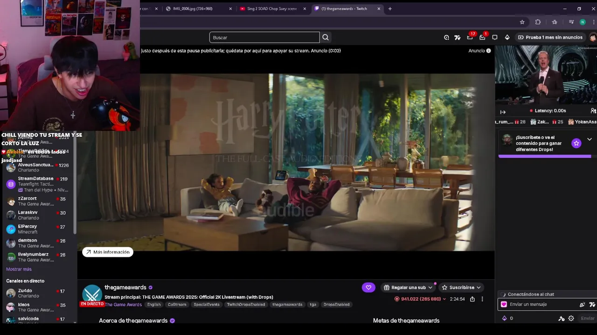Open Zu4do channel under Canales en directo
Image resolution: width=597 pixels, height=335 pixels.
(38, 293)
